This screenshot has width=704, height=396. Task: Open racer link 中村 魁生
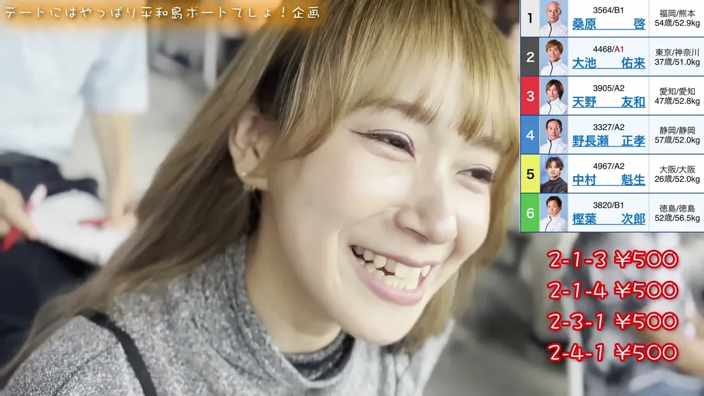[608, 180]
